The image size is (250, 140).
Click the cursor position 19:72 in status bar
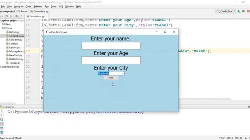(222, 138)
